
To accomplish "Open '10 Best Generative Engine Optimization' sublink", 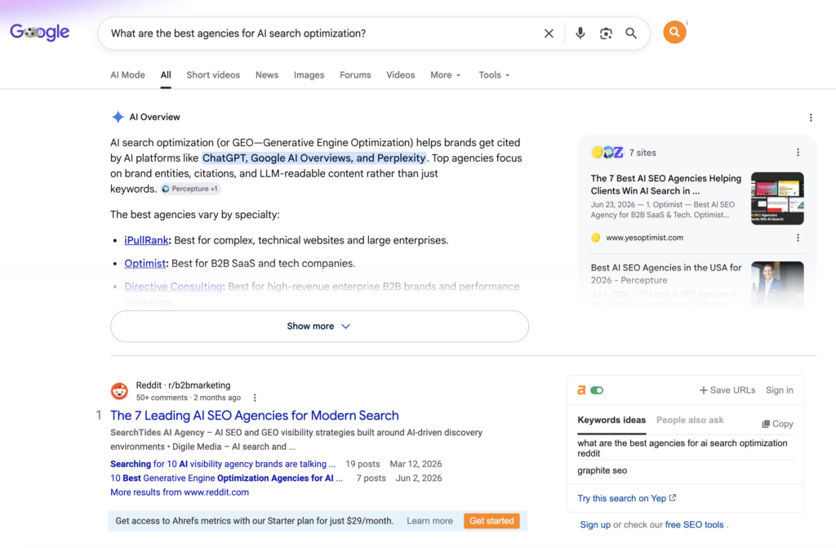I will coord(227,478).
